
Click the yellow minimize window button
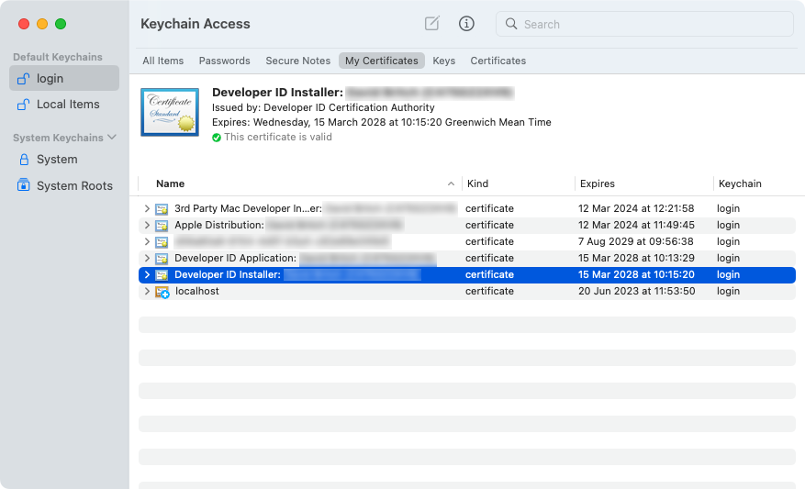42,24
